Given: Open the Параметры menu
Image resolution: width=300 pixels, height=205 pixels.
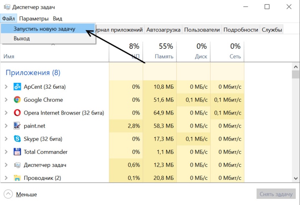Looking at the screenshot, I should click(x=34, y=18).
